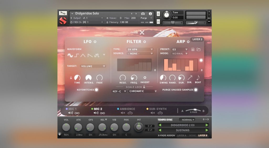
Task: Select the random step LFO waveform
Action: [x=97, y=55]
